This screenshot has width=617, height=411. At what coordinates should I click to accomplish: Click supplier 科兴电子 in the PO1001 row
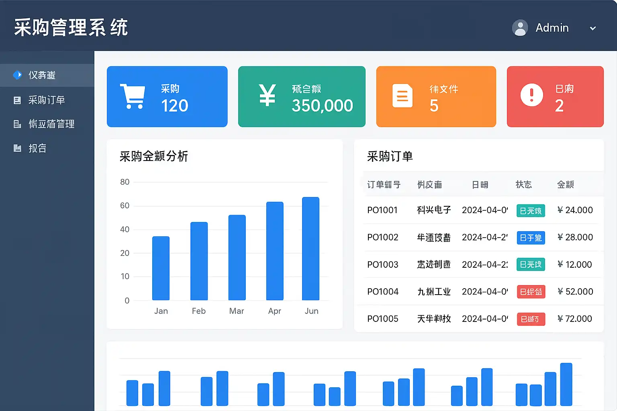434,210
